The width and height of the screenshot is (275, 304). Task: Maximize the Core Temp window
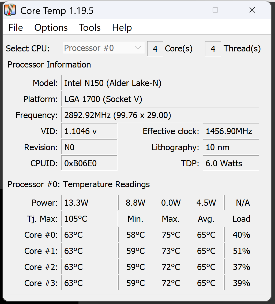(215, 10)
